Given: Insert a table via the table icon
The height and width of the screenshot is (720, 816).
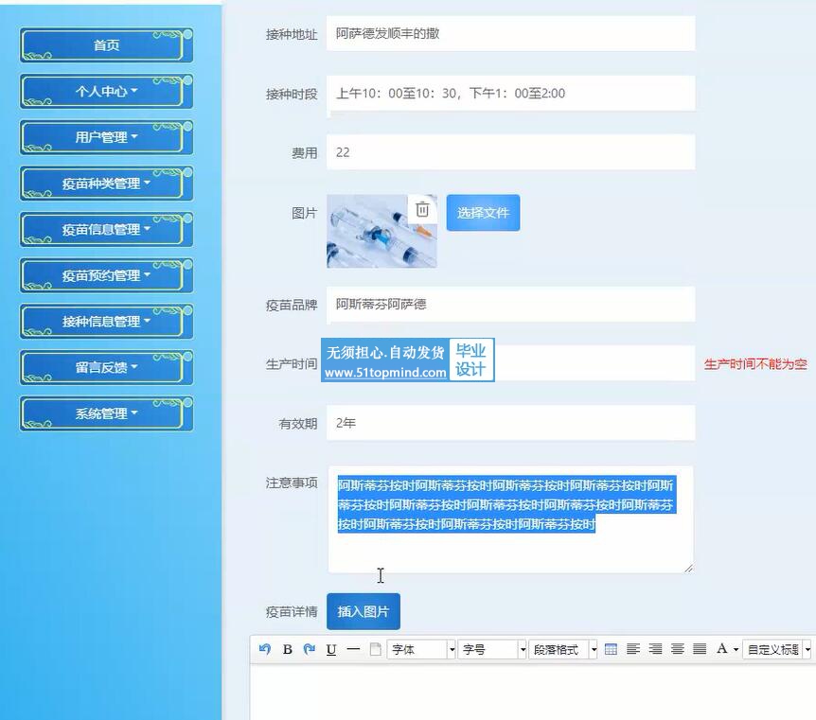Looking at the screenshot, I should pyautogui.click(x=611, y=649).
